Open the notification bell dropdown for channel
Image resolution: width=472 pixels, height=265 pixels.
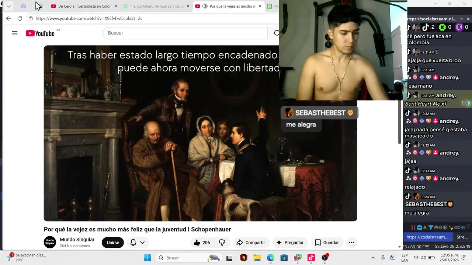[137, 243]
